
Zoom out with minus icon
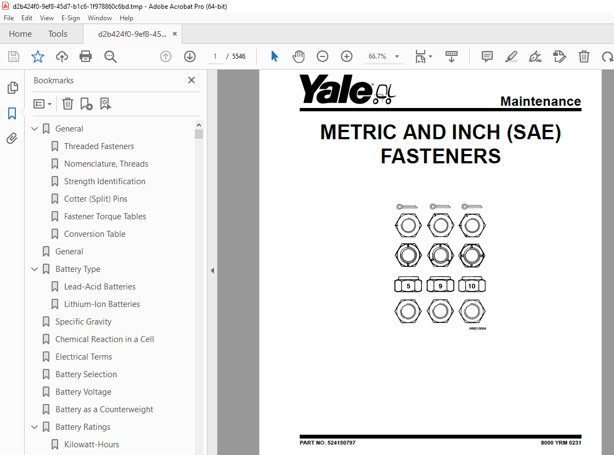click(322, 56)
